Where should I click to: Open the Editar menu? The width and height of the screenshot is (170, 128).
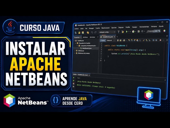82,29
